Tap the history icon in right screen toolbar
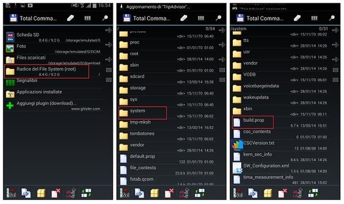344x204 pixels. click(314, 18)
